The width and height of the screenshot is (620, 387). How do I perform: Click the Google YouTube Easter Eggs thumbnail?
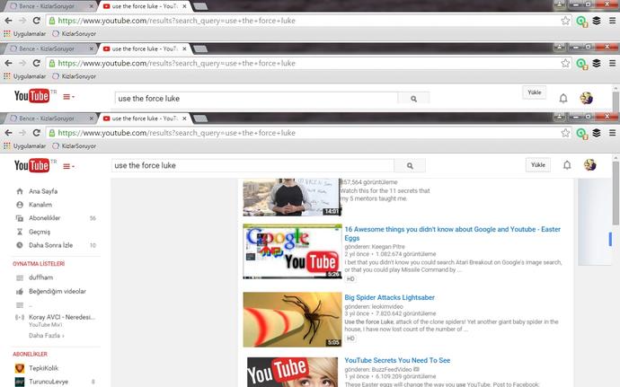[292, 251]
